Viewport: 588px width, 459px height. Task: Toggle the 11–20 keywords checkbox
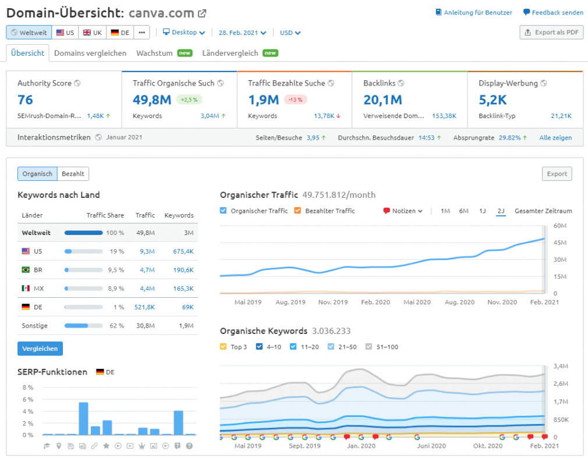(x=293, y=347)
